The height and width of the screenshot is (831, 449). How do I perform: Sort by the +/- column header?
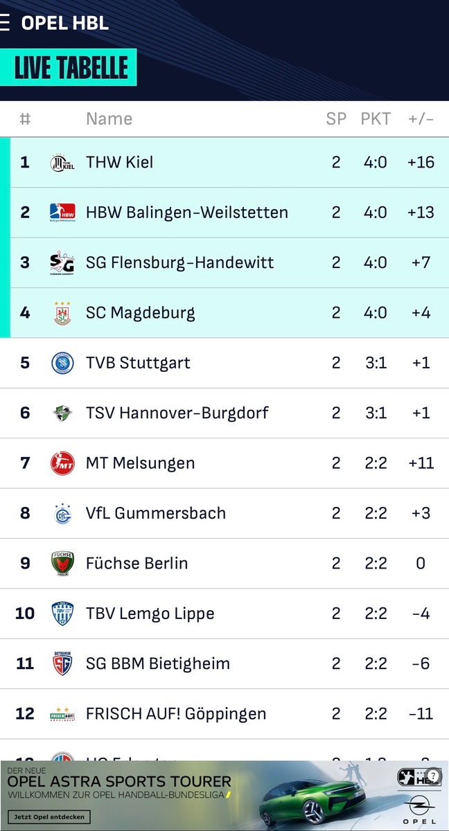click(x=421, y=119)
